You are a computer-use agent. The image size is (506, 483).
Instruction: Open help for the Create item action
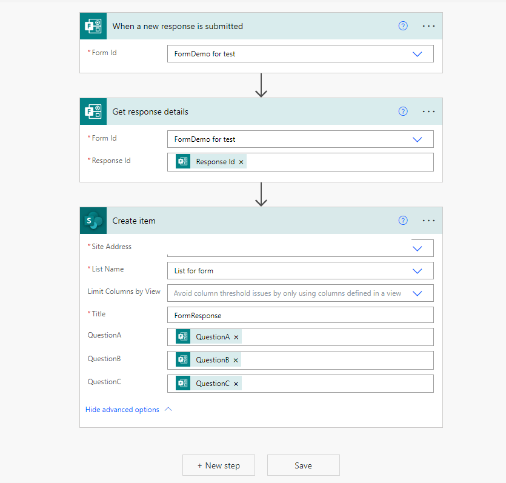pyautogui.click(x=403, y=221)
